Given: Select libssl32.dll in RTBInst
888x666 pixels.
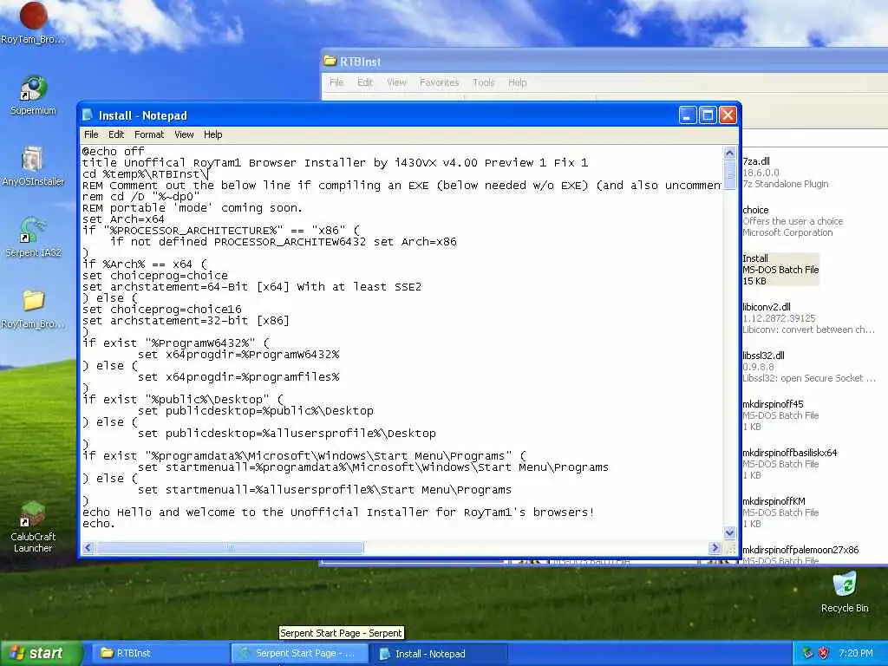Looking at the screenshot, I should 809,367.
